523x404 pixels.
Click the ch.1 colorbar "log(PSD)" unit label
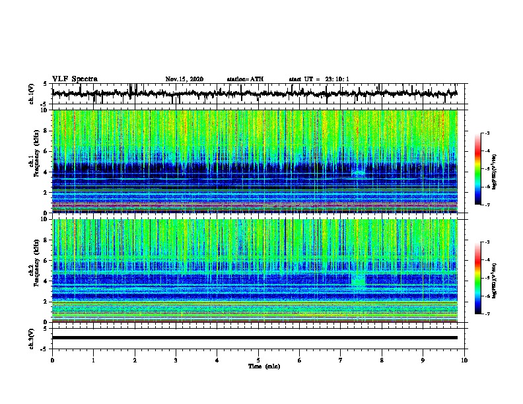[495, 172]
